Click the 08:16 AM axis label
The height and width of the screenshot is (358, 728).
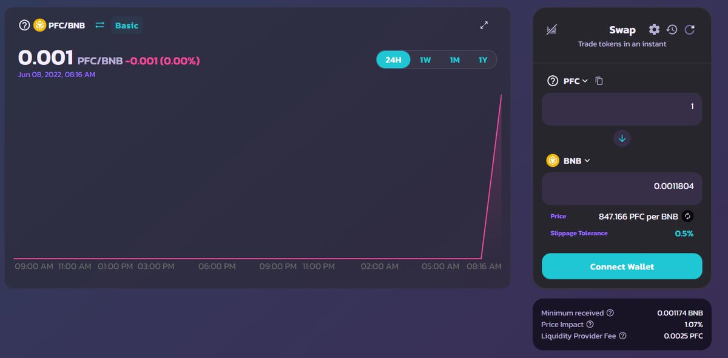pyautogui.click(x=484, y=266)
